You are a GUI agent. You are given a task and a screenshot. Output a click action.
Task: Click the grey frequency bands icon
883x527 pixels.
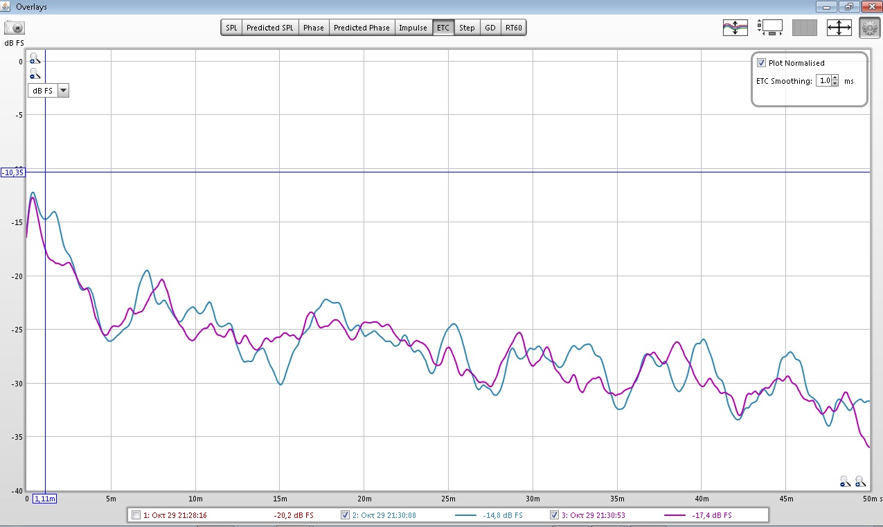pos(804,28)
